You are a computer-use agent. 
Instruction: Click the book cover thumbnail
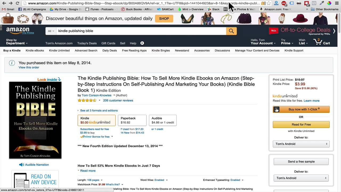click(35, 120)
